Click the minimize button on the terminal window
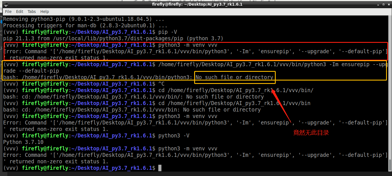The height and width of the screenshot is (176, 392). pyautogui.click(x=378, y=4)
